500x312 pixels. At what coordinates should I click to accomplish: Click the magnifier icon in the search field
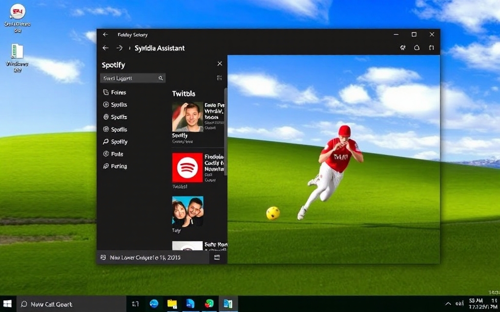point(161,78)
